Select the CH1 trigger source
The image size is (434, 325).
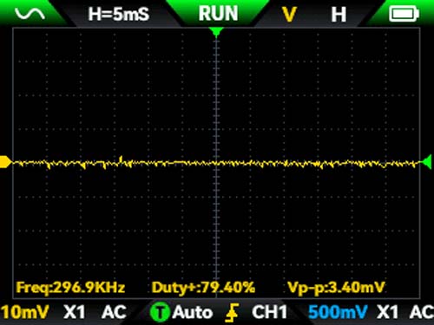click(x=269, y=312)
